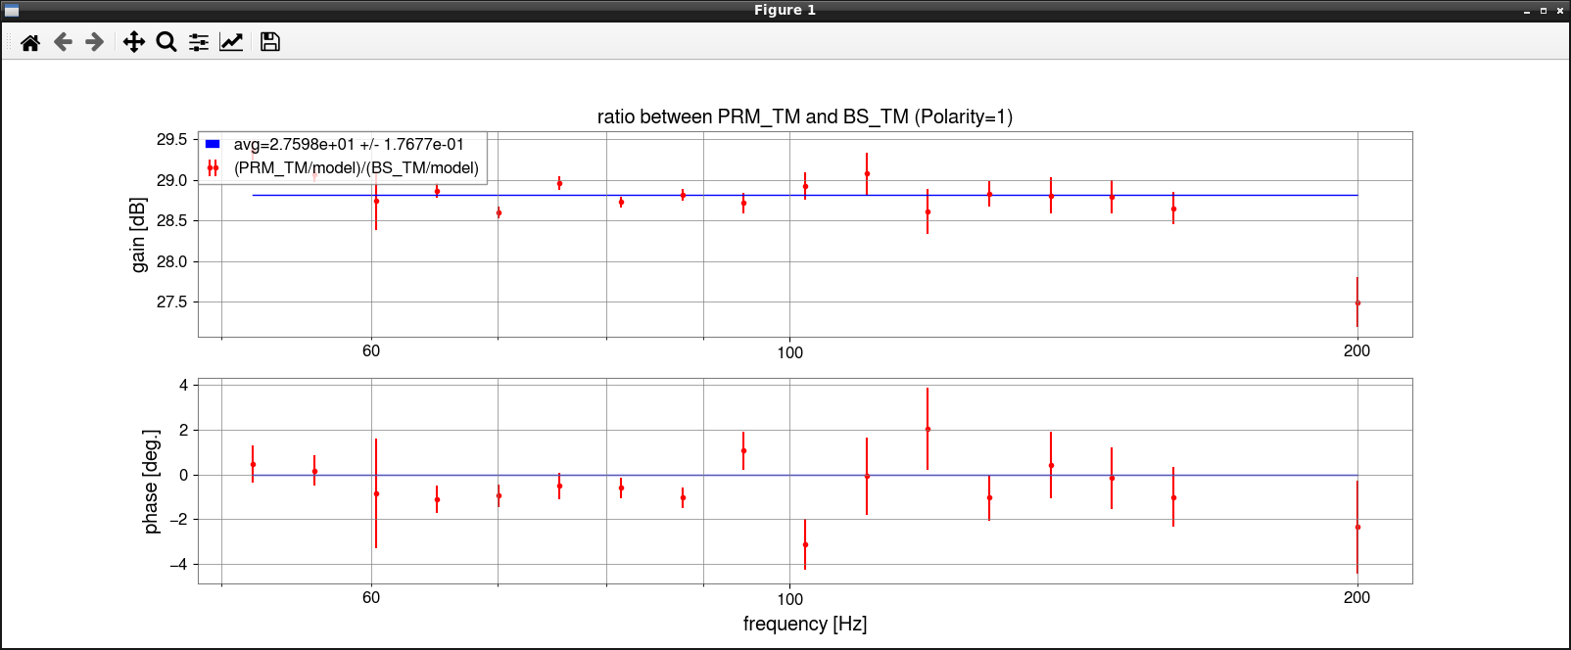
Task: Click the 4 phase tick label
Action: 183,386
